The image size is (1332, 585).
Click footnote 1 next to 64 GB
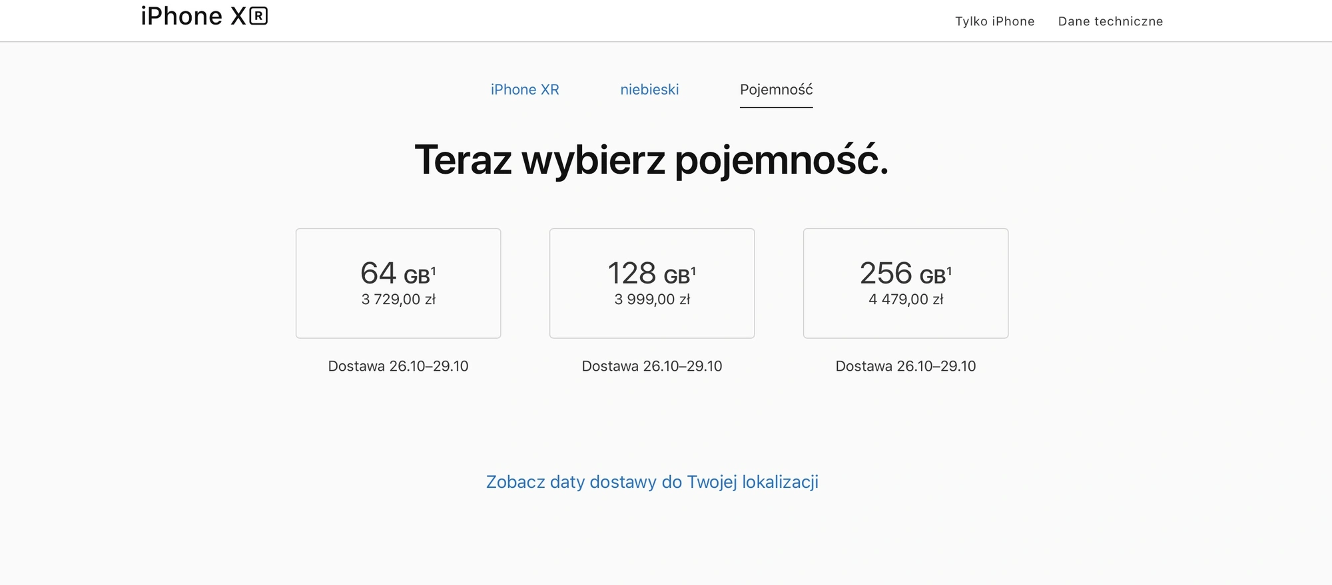434,270
